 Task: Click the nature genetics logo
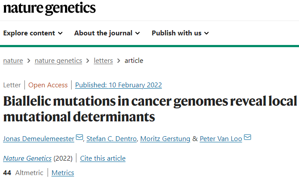pos(49,8)
